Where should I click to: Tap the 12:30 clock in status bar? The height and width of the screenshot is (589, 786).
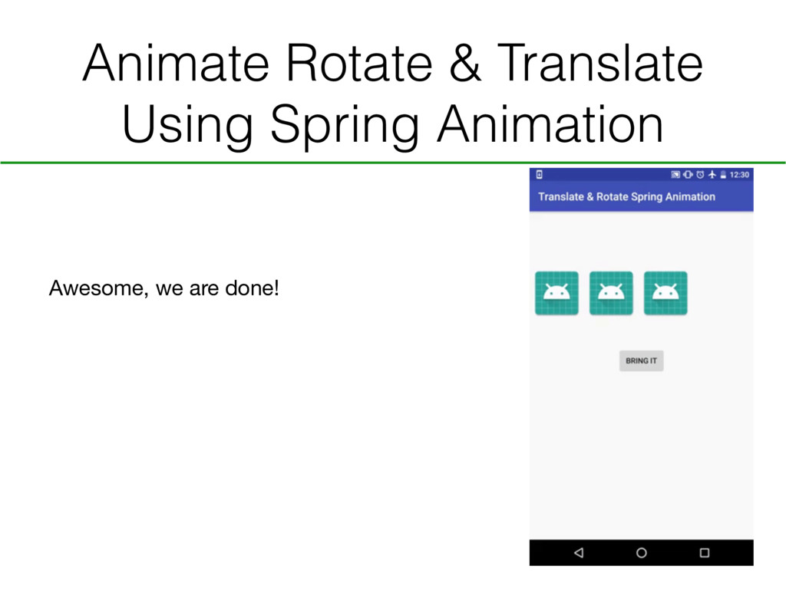(739, 174)
